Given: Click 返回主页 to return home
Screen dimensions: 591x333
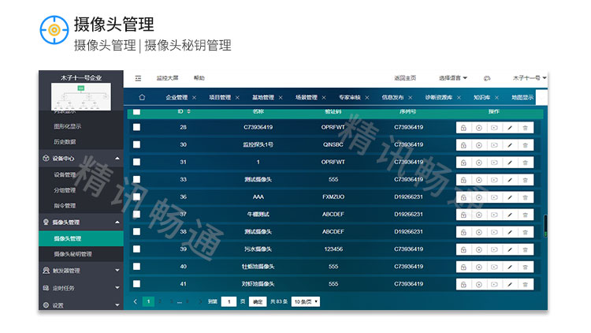Looking at the screenshot, I should pyautogui.click(x=405, y=78).
